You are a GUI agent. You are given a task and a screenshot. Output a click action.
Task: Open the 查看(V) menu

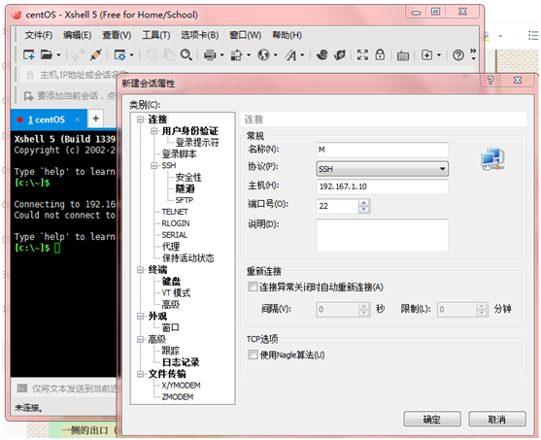[117, 35]
